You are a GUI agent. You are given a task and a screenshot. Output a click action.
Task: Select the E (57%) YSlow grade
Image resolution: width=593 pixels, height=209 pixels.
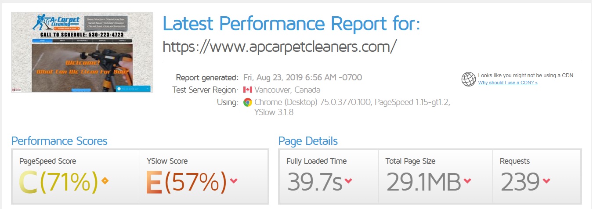186,182
